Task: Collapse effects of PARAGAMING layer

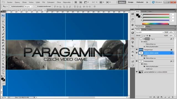Action: (x=174, y=61)
